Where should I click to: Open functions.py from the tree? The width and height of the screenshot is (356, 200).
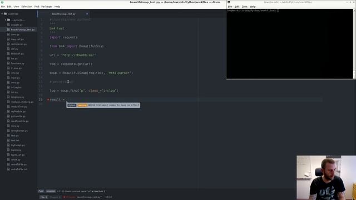pyautogui.click(x=17, y=63)
